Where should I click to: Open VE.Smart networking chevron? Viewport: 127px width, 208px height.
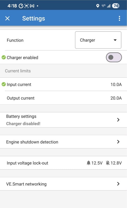(118, 184)
